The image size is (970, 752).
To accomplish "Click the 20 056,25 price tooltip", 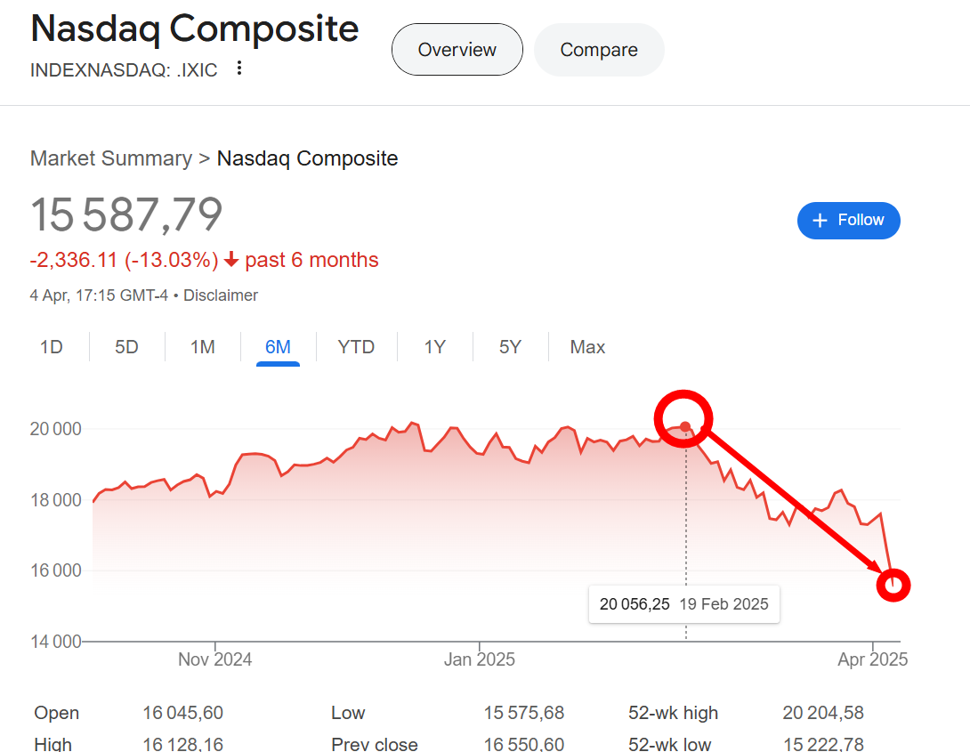I will point(684,604).
